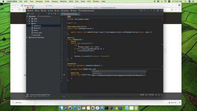Collapse the demo root project node
The image size is (197, 111).
click(x=27, y=16)
